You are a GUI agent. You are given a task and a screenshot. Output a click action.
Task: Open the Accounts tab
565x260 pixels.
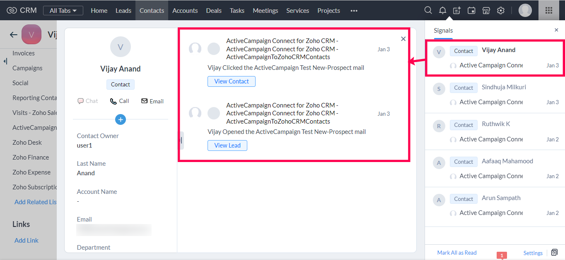click(x=185, y=11)
